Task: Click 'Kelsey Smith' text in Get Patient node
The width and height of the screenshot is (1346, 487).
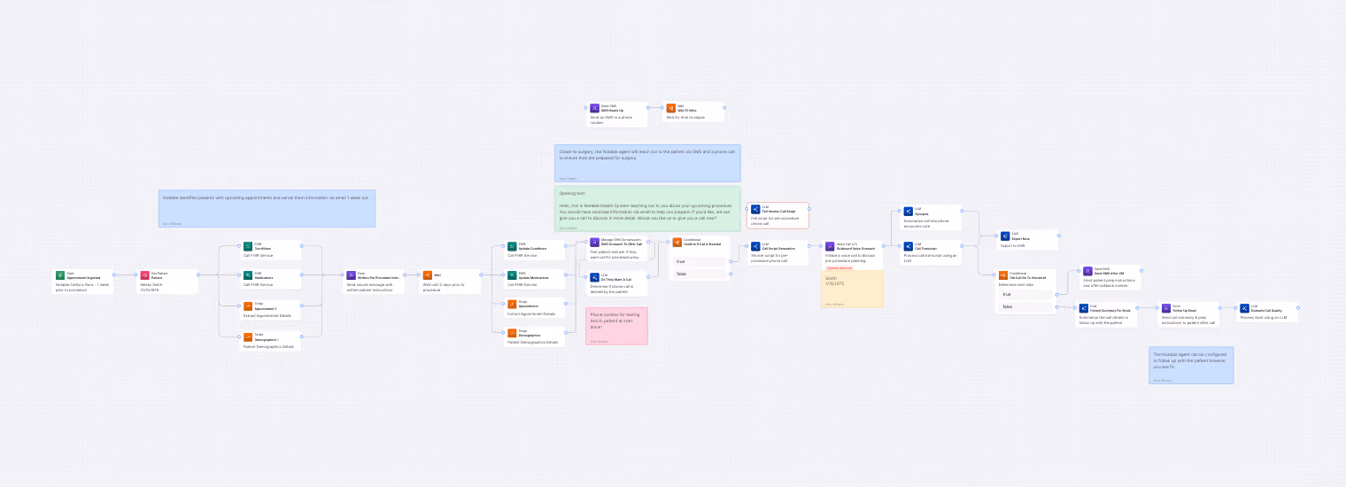Action: 151,284
